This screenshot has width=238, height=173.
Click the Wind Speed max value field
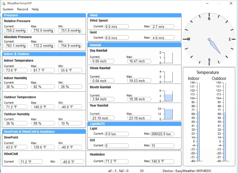coord(162,27)
